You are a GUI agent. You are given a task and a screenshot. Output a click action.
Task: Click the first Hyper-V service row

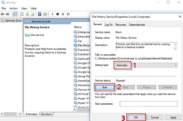click(x=82, y=99)
